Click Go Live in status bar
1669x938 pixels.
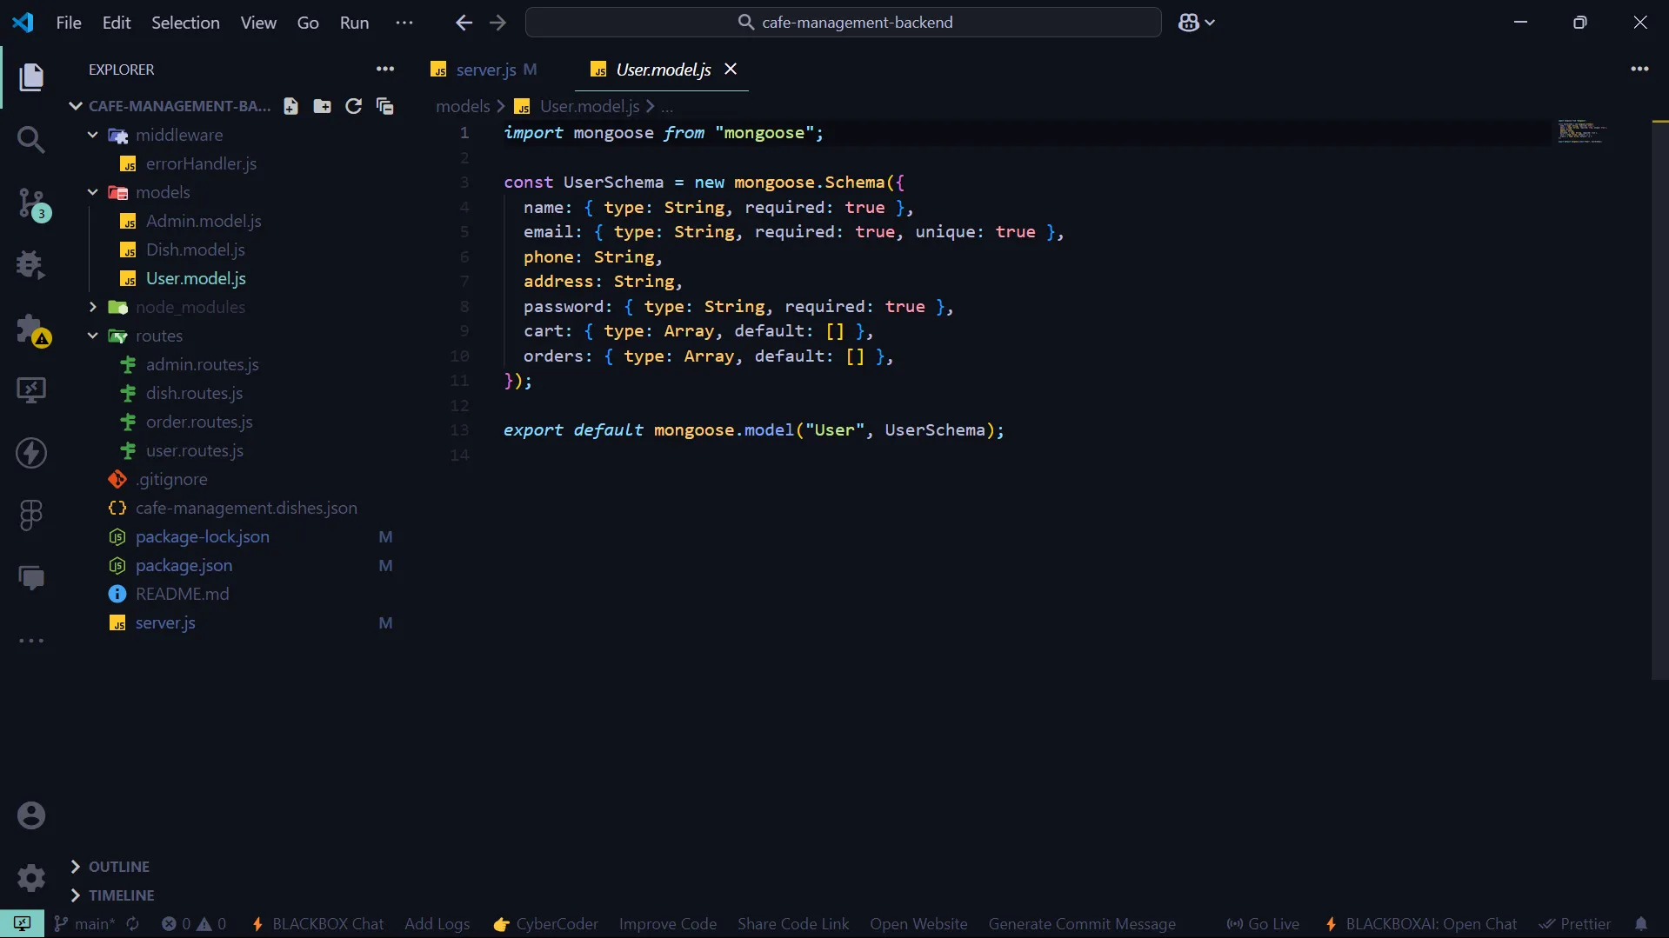coord(1263,924)
